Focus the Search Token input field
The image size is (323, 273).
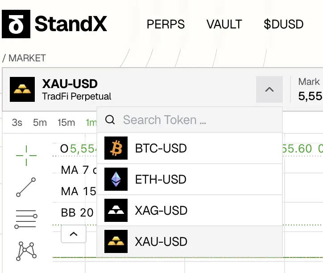[x=192, y=120]
